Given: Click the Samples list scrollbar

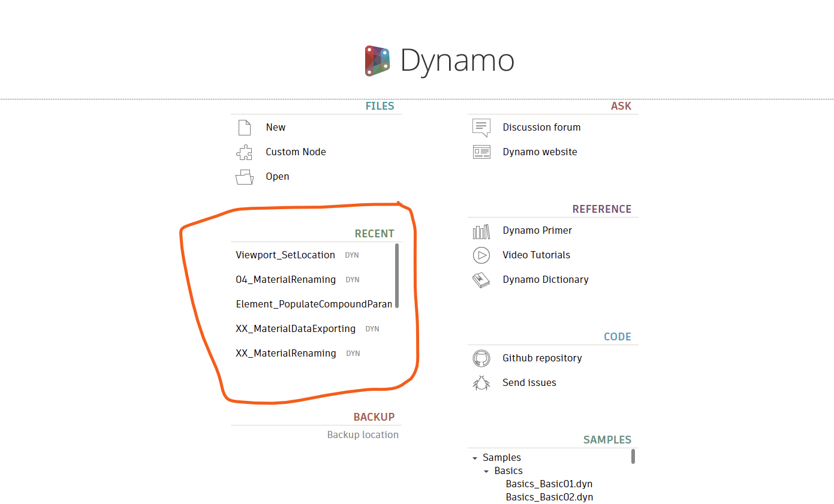Looking at the screenshot, I should coord(633,457).
